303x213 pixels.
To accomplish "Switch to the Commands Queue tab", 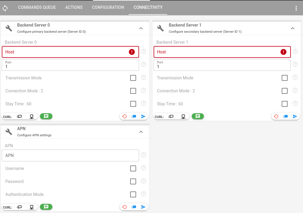I will point(37,7).
